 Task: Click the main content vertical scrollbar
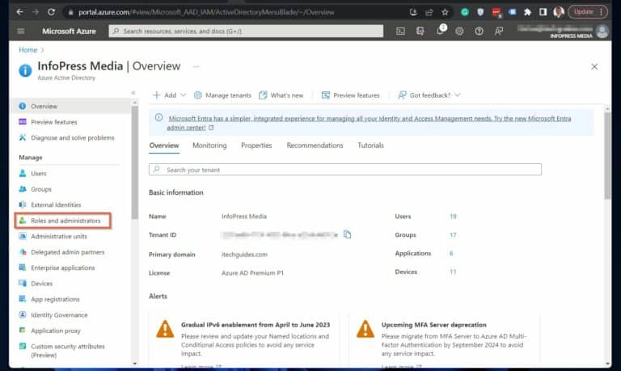(x=607, y=156)
